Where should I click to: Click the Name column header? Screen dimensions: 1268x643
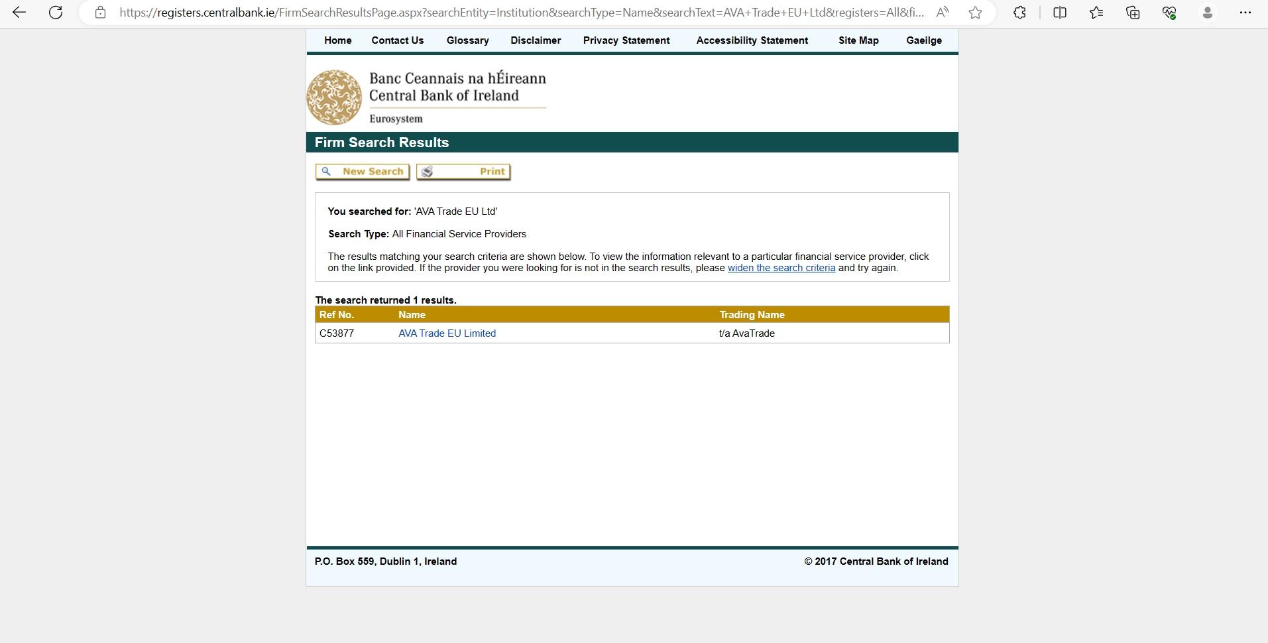(x=412, y=315)
